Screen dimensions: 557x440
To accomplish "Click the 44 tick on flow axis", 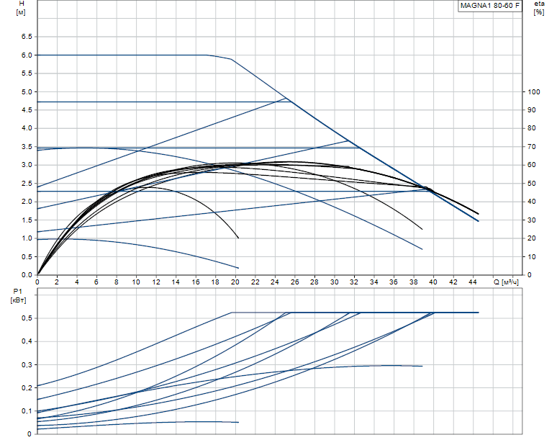I will (x=473, y=282).
